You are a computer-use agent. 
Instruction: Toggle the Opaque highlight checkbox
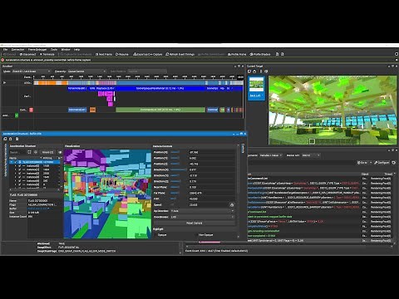[x=155, y=235]
